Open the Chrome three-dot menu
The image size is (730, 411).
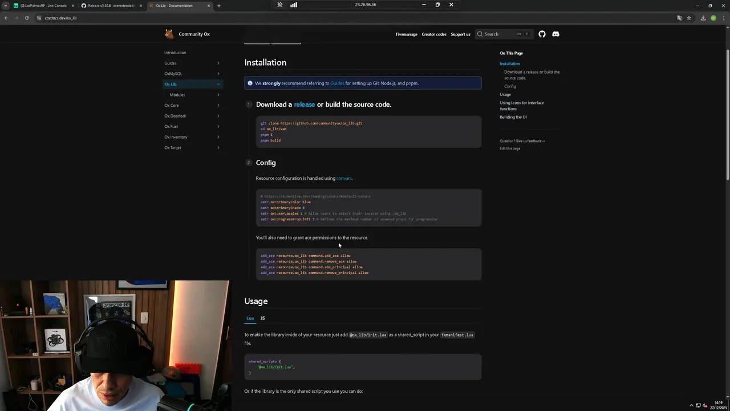click(723, 18)
